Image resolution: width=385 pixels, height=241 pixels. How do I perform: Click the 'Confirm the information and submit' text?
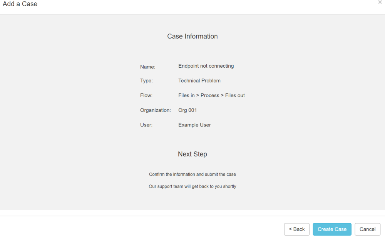point(192,175)
